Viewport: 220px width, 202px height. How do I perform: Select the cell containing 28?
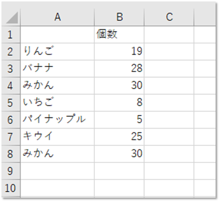coord(119,68)
